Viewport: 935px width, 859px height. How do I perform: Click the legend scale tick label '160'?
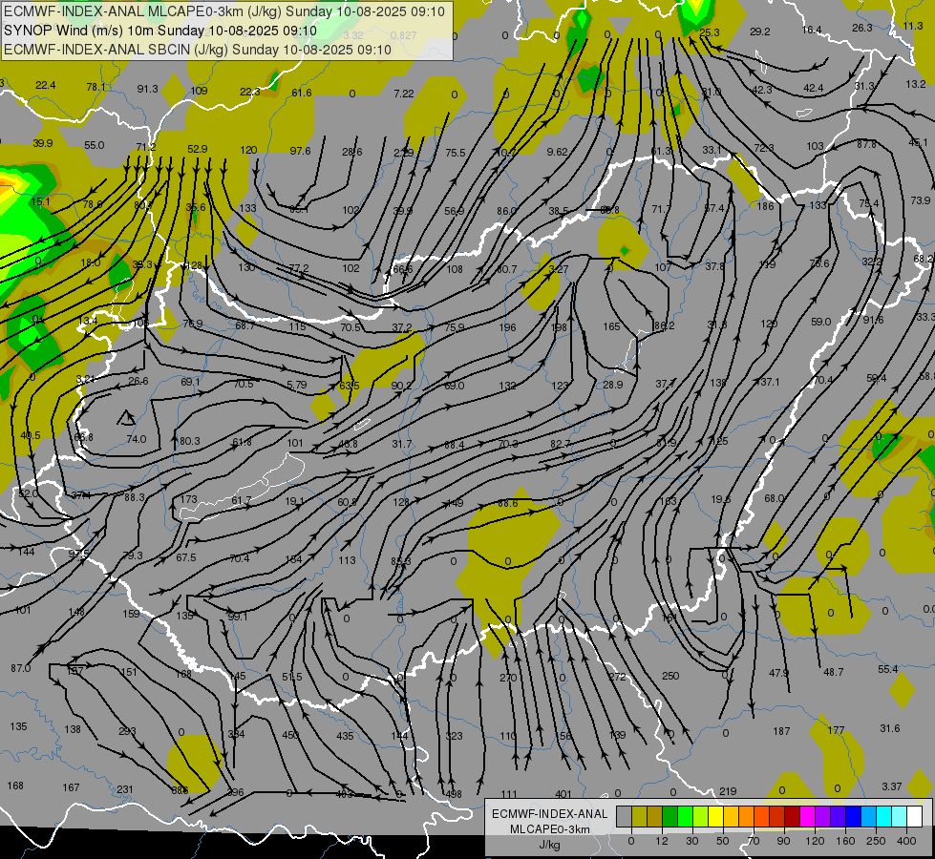[845, 841]
